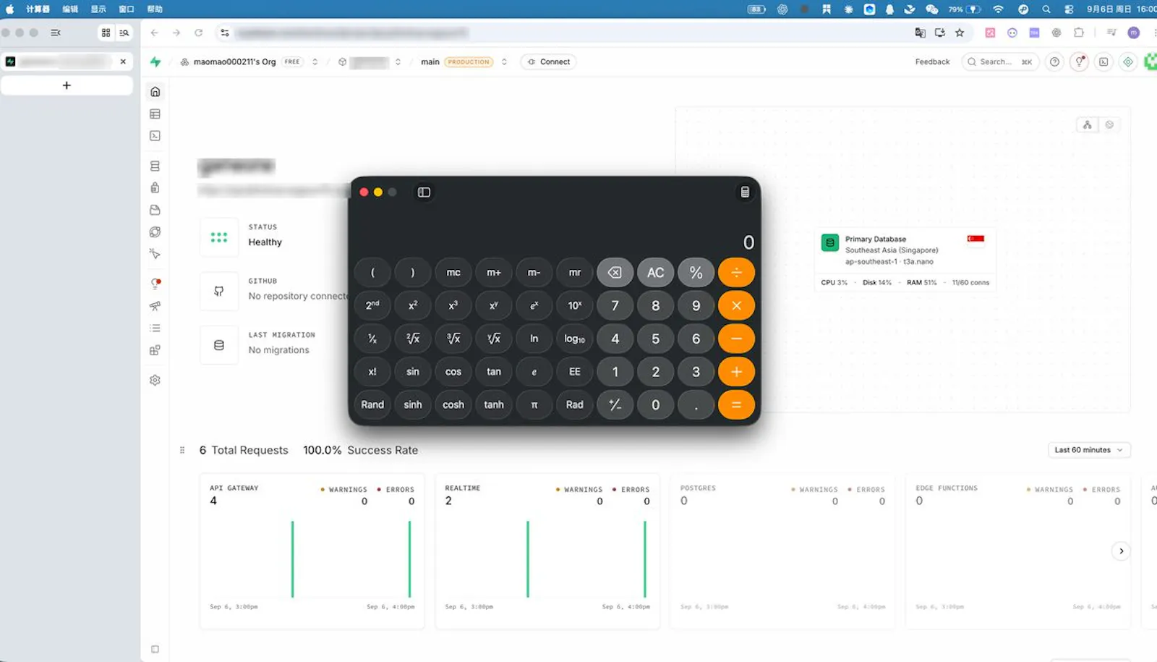Click the schema diagram icon above database card
Image resolution: width=1157 pixels, height=662 pixels.
[1087, 124]
